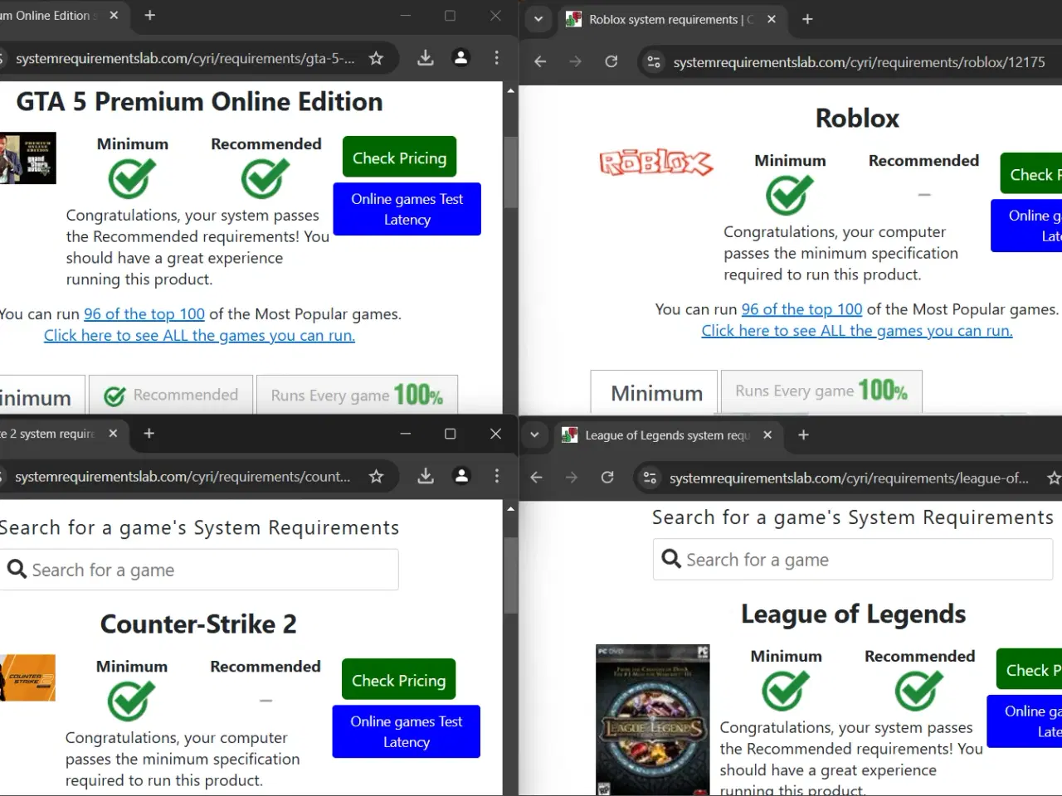Open profile icon in the Counter-Strike 2 window

tap(461, 476)
